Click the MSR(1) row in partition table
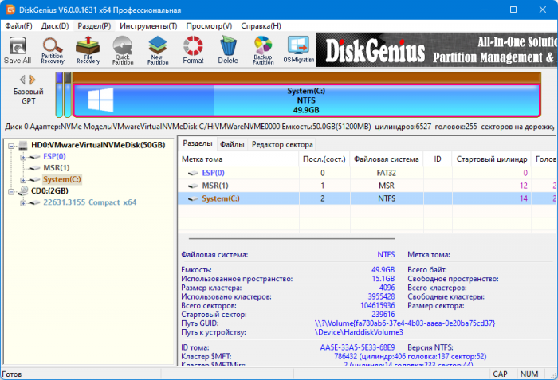Viewport: 558px width, 380px height. tap(367, 186)
